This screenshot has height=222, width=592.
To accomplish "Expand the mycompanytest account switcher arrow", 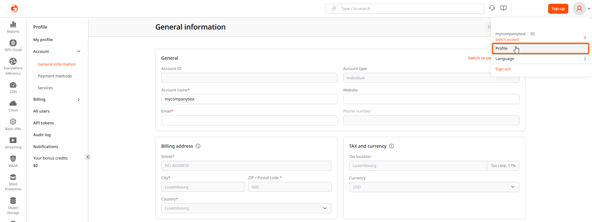I will pyautogui.click(x=585, y=37).
